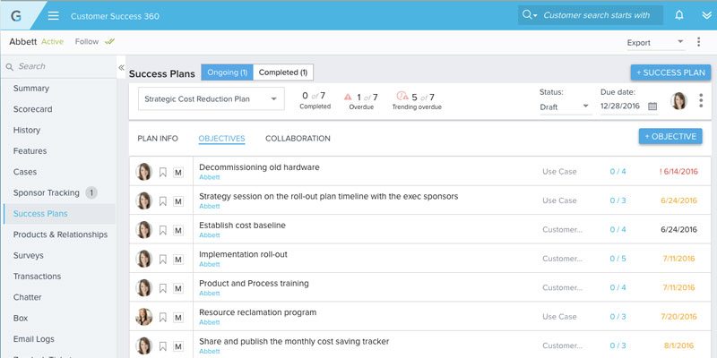
Task: Open Decommissioning old hardware objective
Action: pyautogui.click(x=259, y=167)
